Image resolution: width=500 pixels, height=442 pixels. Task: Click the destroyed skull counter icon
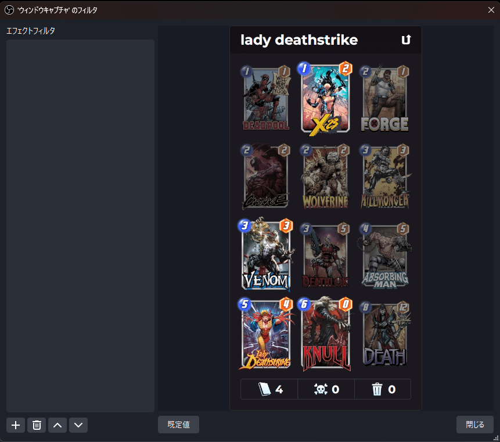[321, 389]
